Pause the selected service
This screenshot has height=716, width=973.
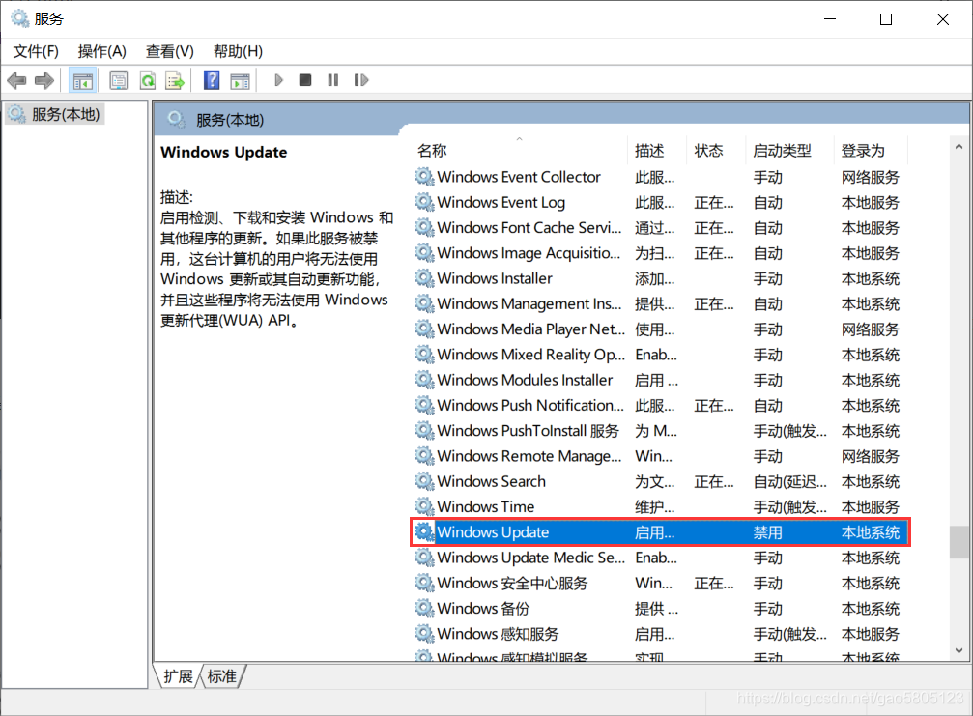(330, 80)
